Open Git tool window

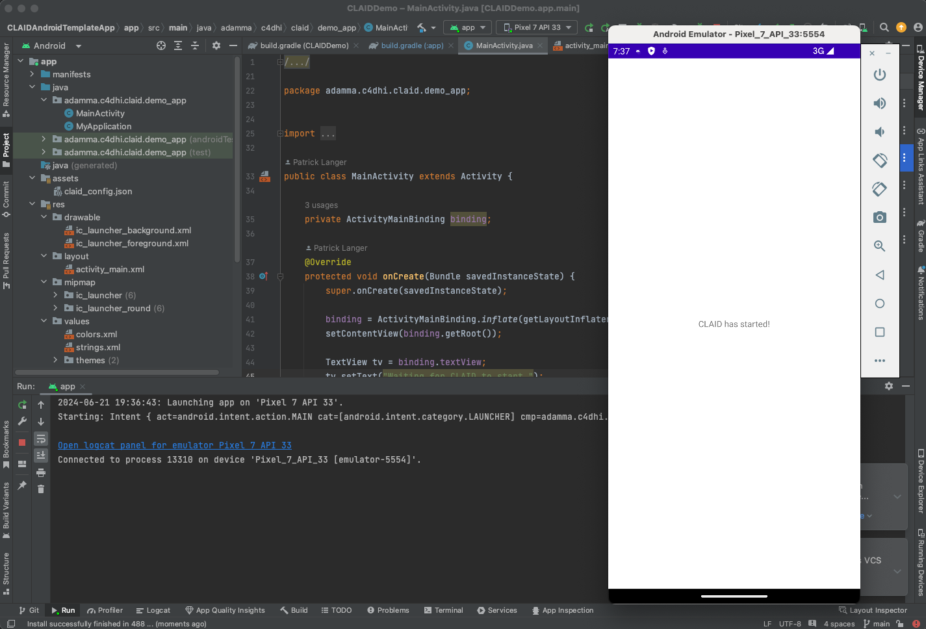pos(29,610)
